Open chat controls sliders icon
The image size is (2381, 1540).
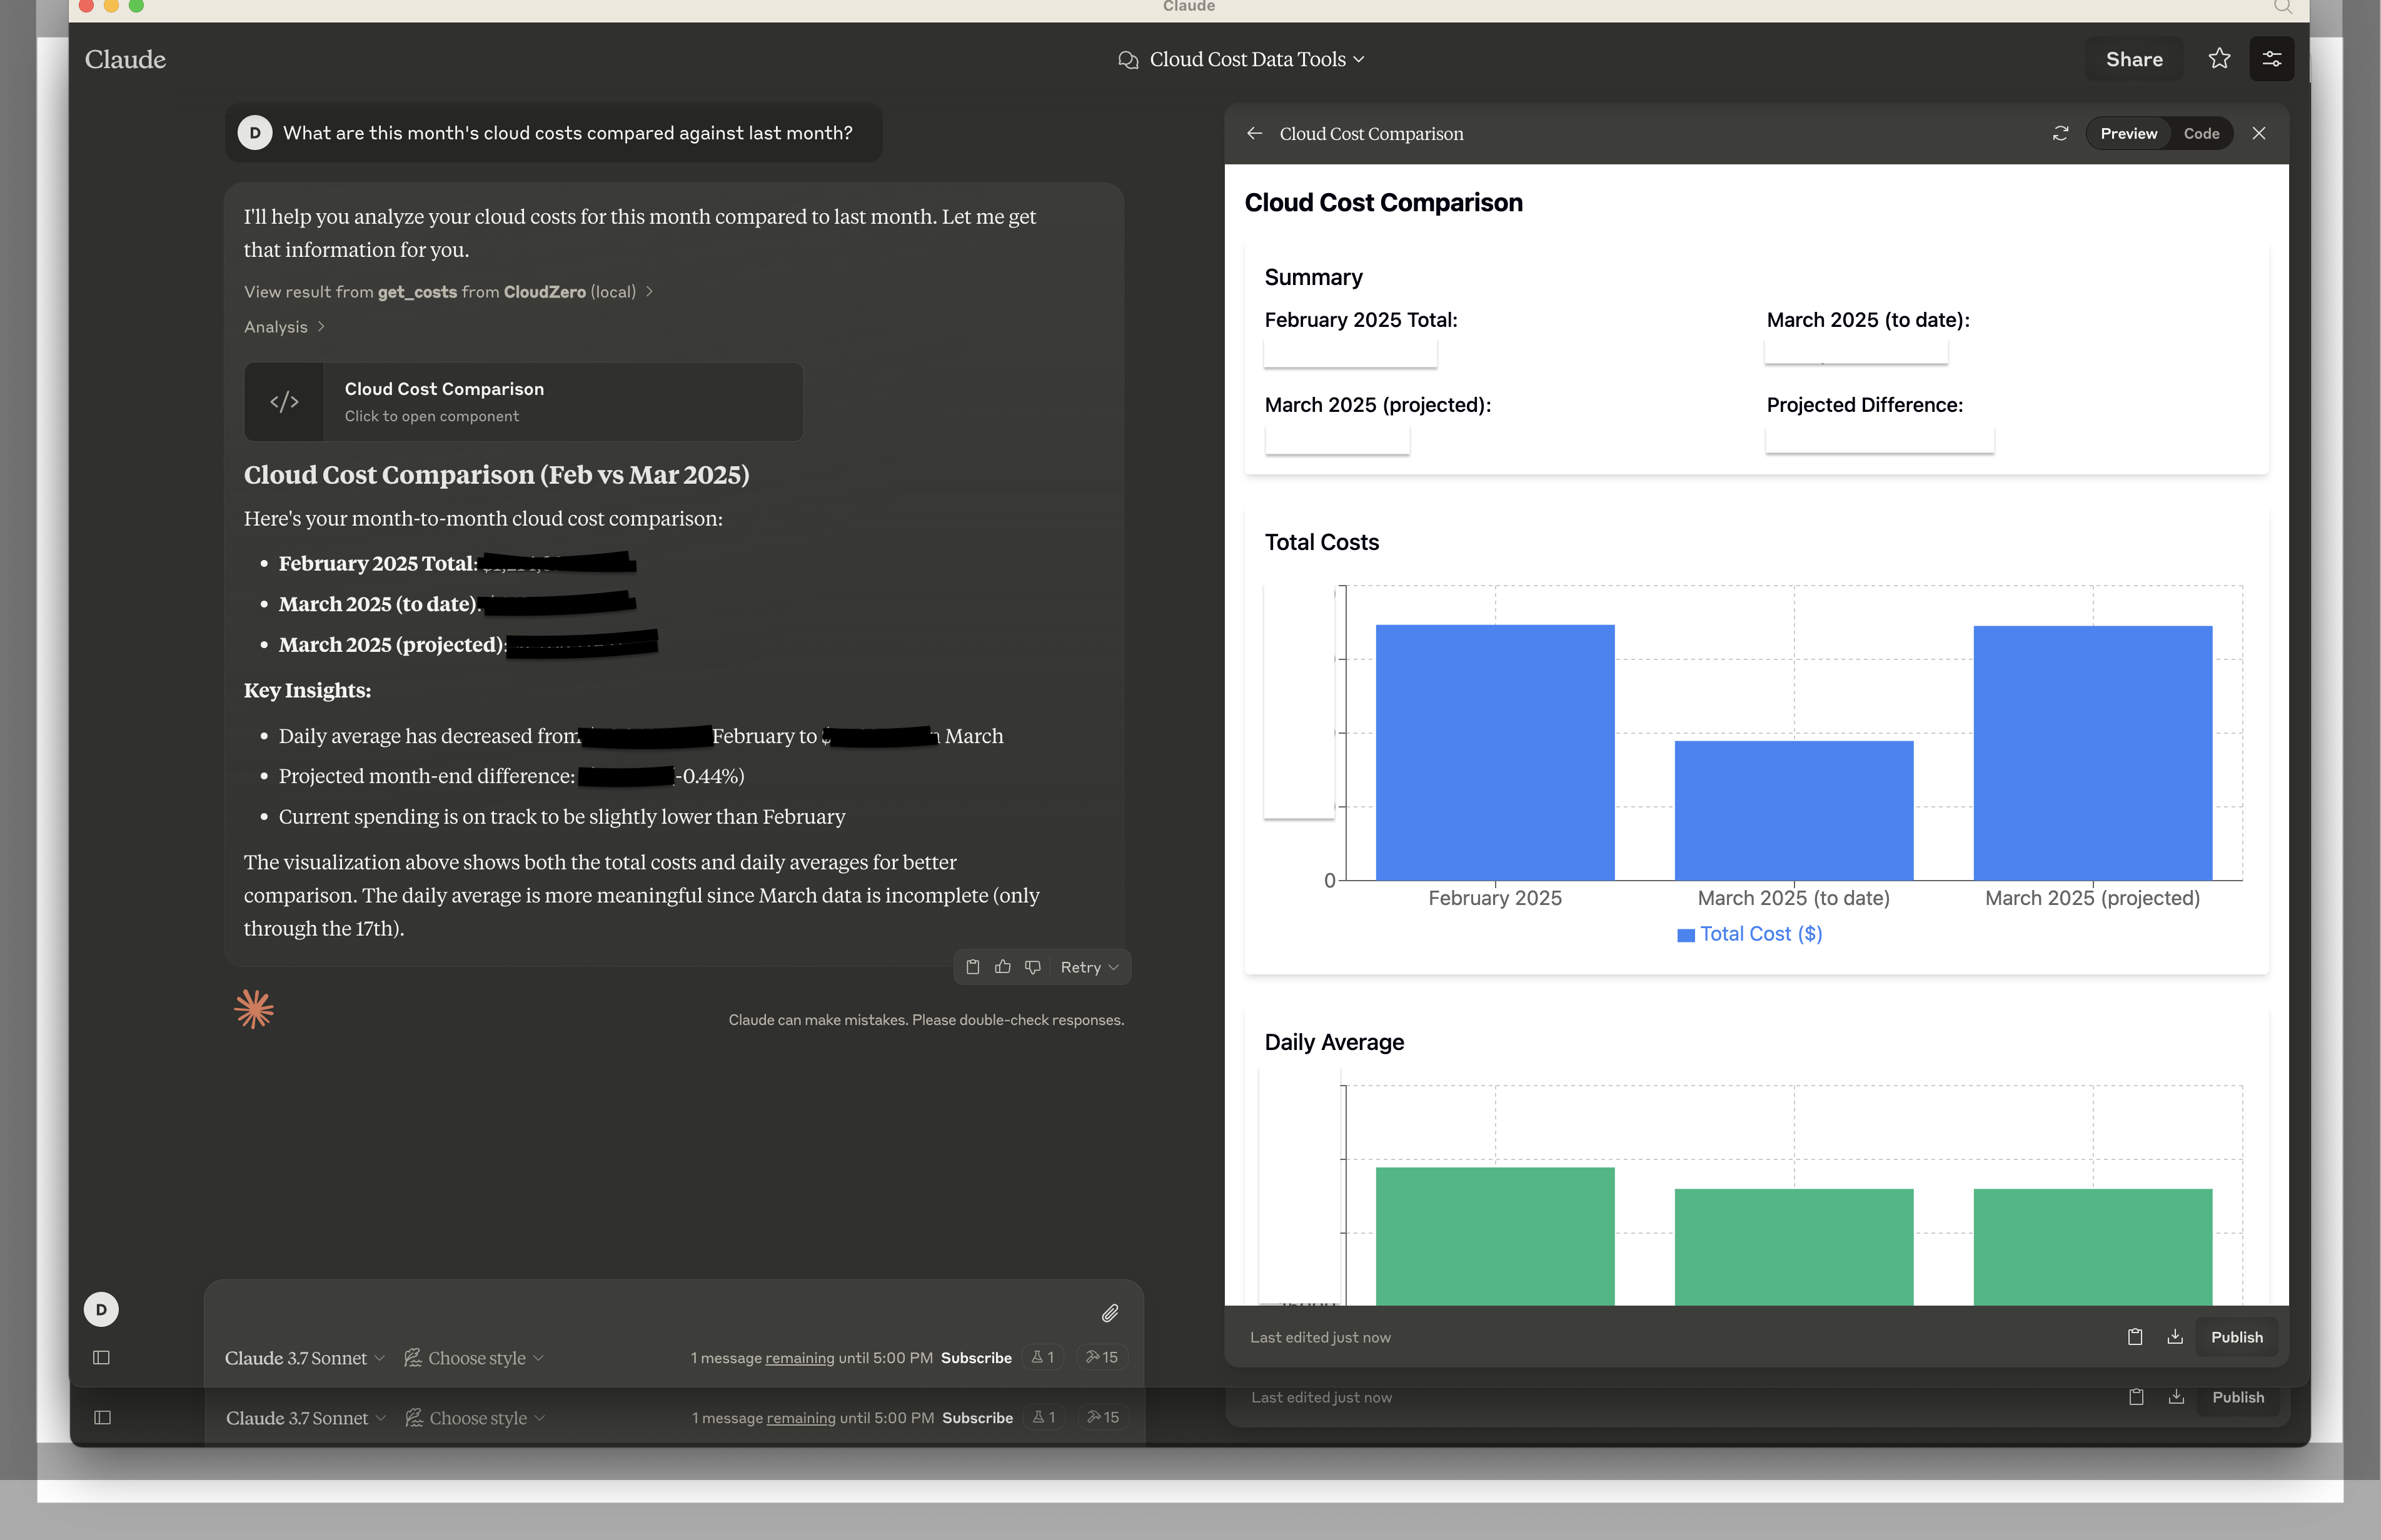point(2271,59)
